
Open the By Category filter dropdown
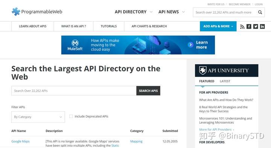[x=38, y=117]
